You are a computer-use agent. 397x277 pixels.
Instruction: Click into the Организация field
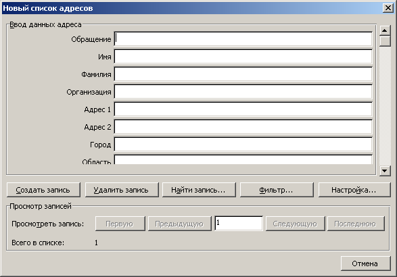[243, 92]
